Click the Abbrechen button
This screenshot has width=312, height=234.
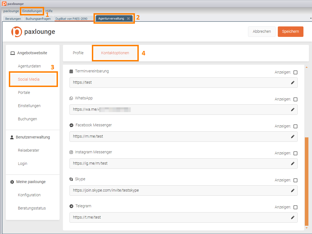(262, 32)
